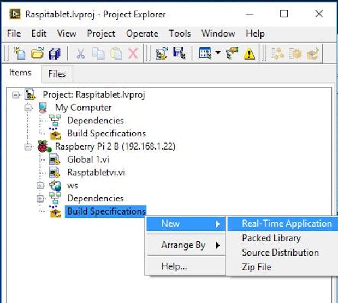The image size is (338, 303).
Task: Open the Window menu
Action: 218,34
